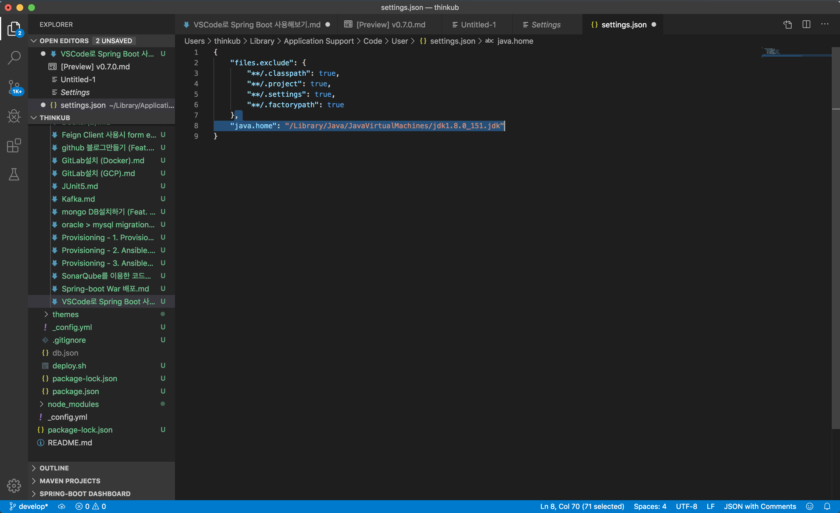Viewport: 840px width, 513px height.
Task: Click the abc java.home breadcrumb symbol
Action: 509,41
